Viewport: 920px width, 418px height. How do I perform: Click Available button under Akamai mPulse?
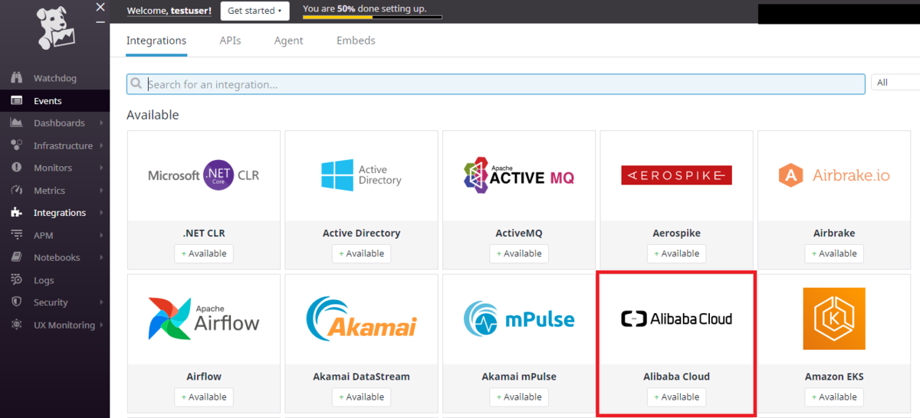click(519, 397)
